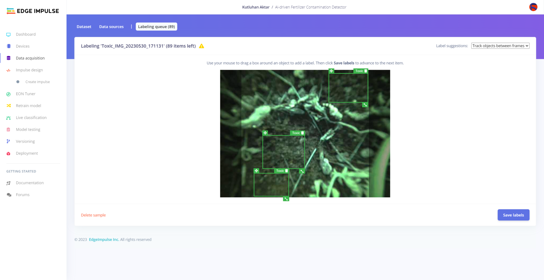Click move handle of bottom-left Toxic box
Image resolution: width=544 pixels, height=280 pixels.
(256, 171)
